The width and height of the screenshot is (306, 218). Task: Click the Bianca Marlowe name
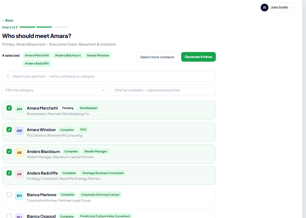(41, 195)
